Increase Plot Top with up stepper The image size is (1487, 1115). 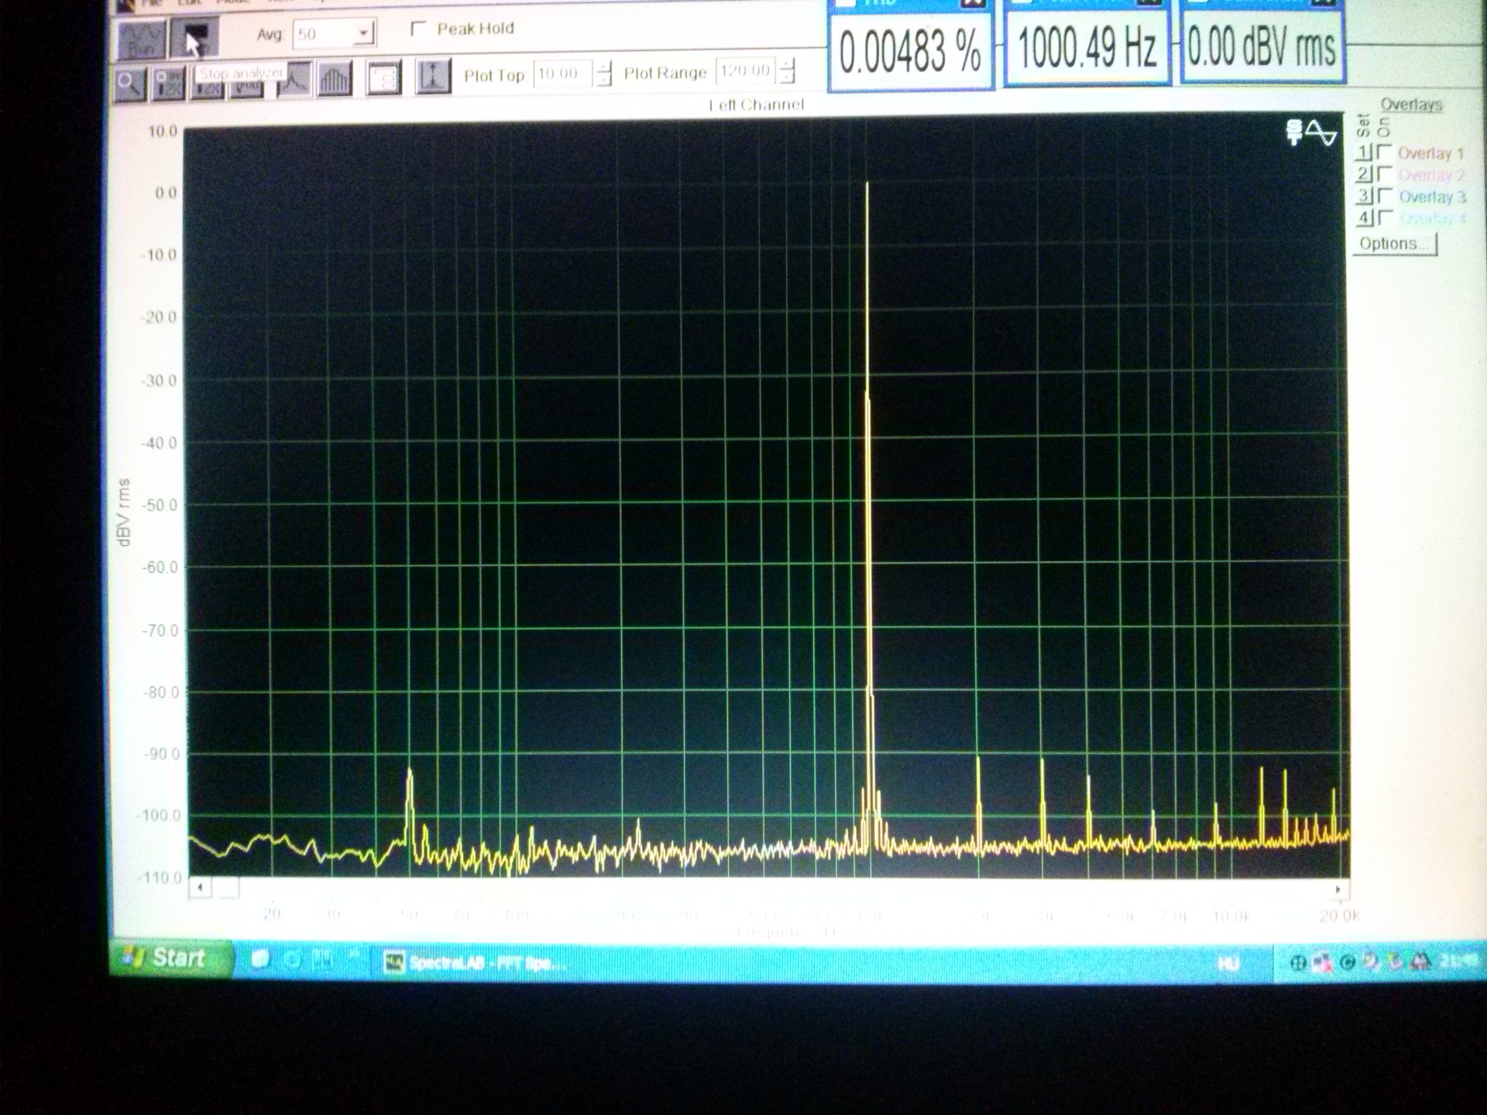(605, 67)
